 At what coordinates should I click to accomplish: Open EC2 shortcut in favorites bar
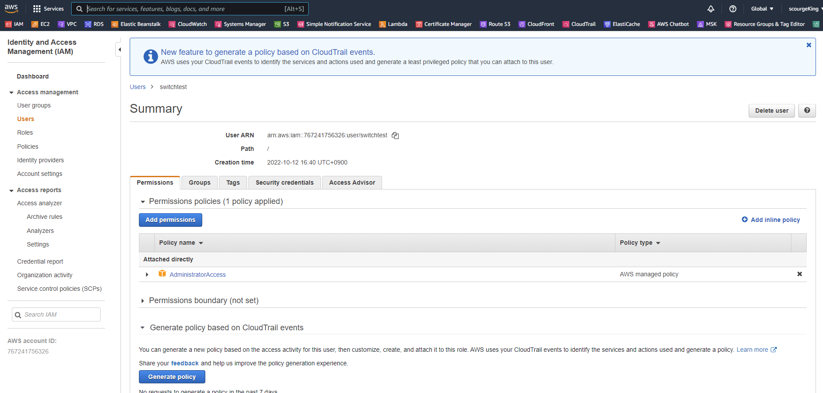40,24
